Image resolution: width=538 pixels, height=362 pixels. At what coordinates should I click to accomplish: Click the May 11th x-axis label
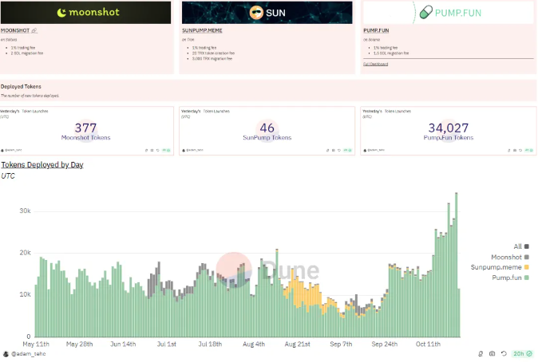tap(36, 344)
